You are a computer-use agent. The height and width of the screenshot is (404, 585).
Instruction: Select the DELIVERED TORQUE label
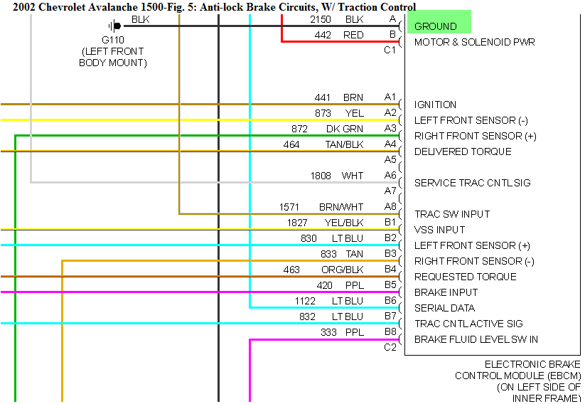coord(463,151)
